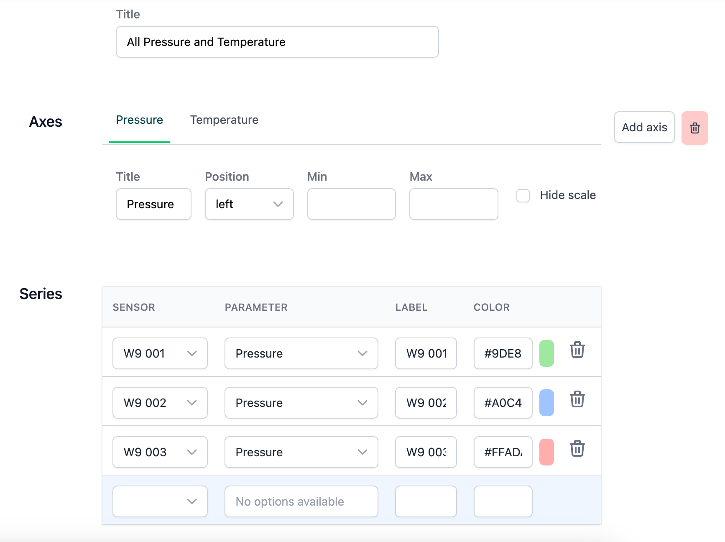Pick the pink color swatch for W9 003
Image resolution: width=725 pixels, height=542 pixels.
[x=546, y=452]
